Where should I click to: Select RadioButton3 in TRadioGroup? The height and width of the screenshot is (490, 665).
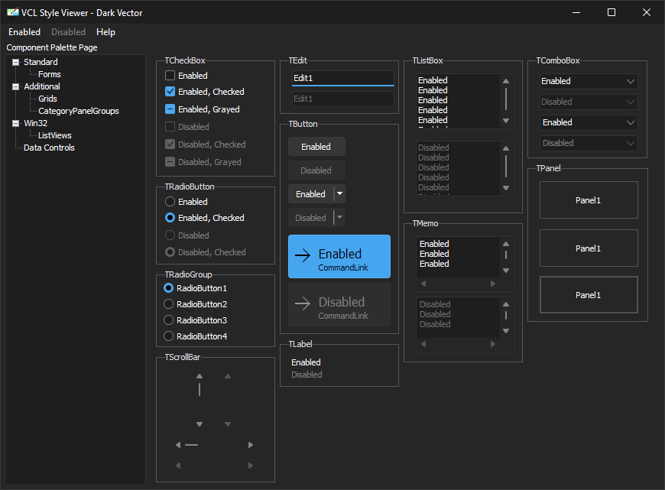168,320
